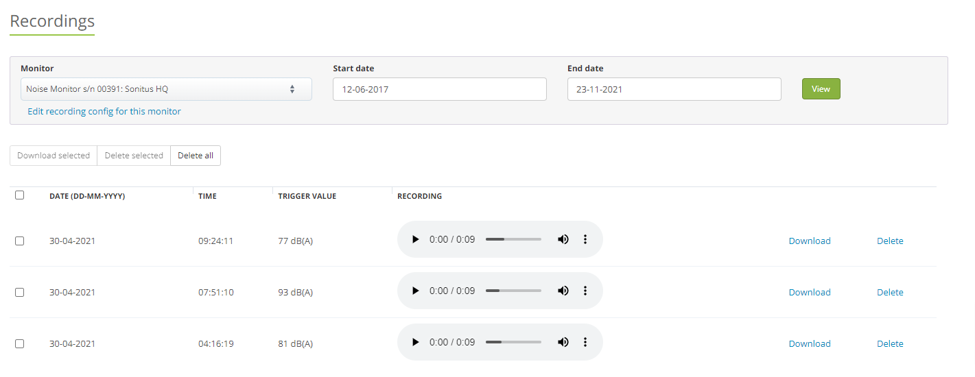Seek on the 09:24:11 recording progress bar
Viewport: 975px width, 377px height.
513,239
